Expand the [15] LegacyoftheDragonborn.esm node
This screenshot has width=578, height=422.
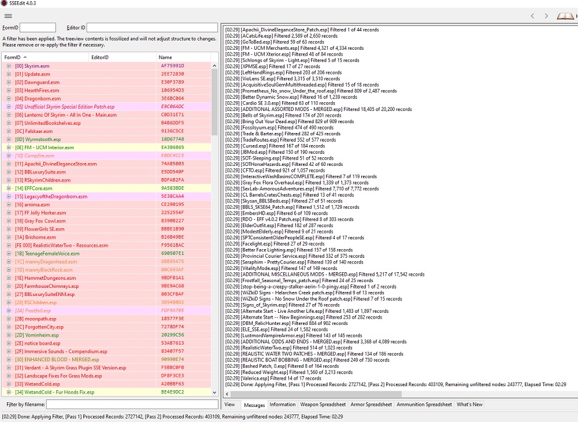coord(9,197)
